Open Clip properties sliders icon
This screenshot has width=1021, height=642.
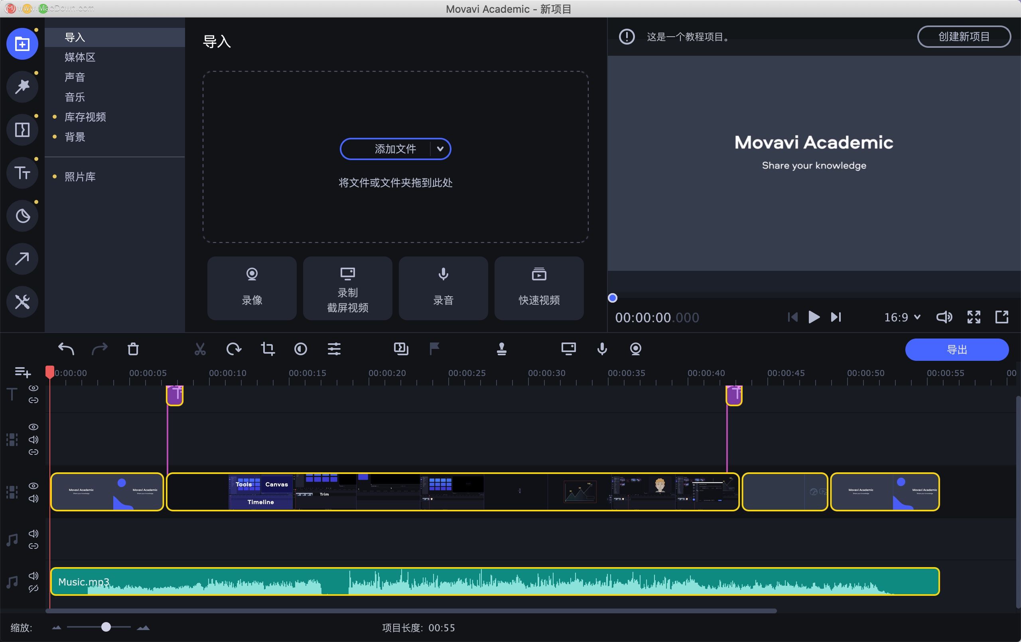coord(334,349)
